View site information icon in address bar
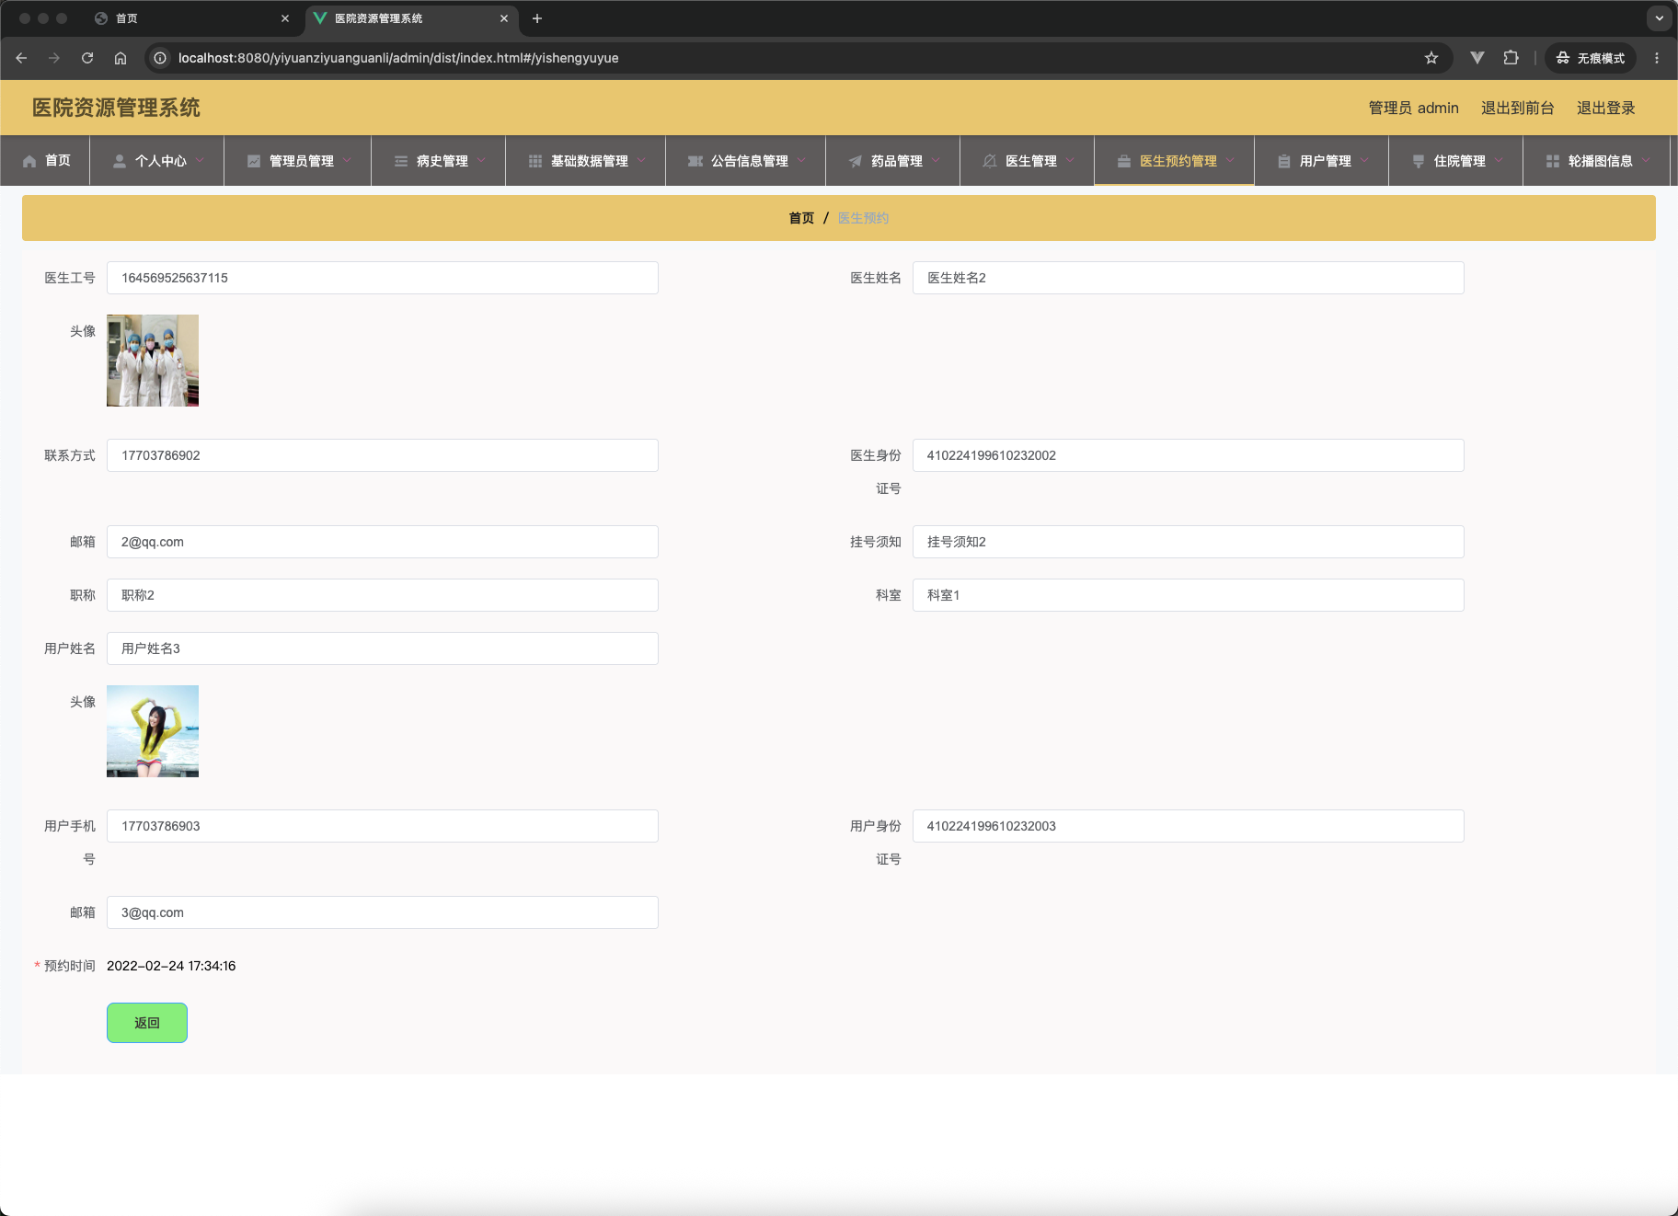 click(160, 58)
